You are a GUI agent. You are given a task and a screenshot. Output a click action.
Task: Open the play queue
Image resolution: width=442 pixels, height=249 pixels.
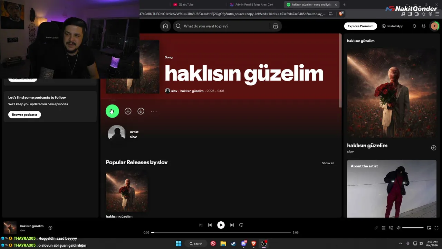click(x=384, y=228)
